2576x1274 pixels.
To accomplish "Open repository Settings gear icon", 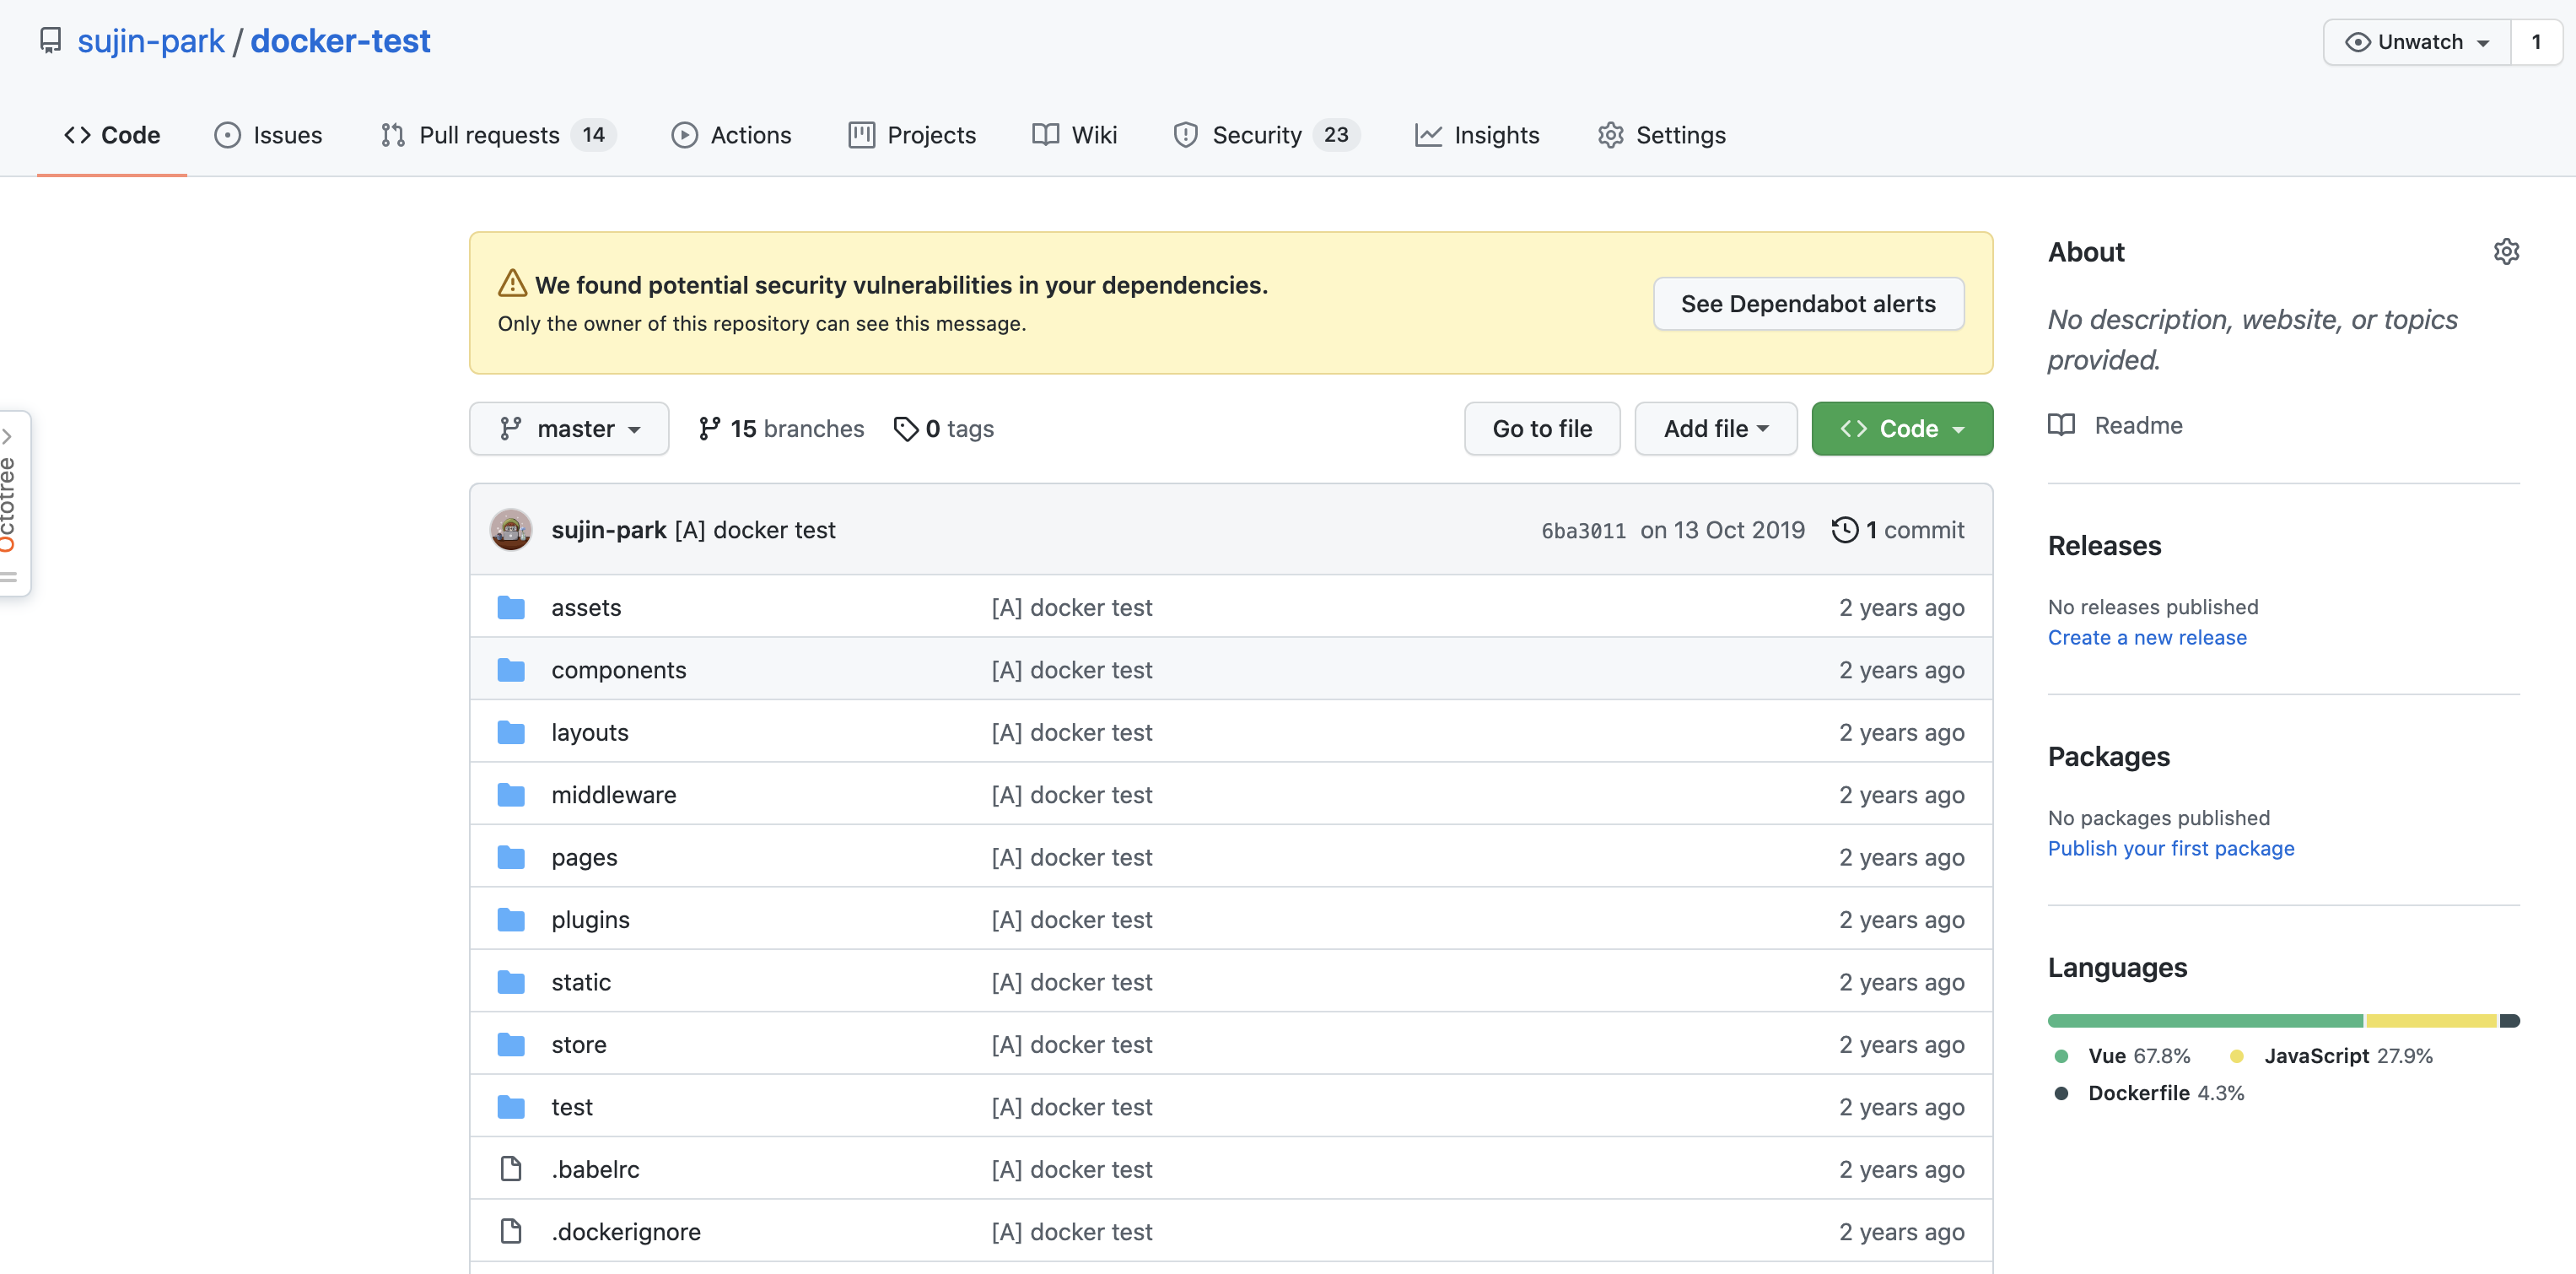I will (x=1611, y=135).
